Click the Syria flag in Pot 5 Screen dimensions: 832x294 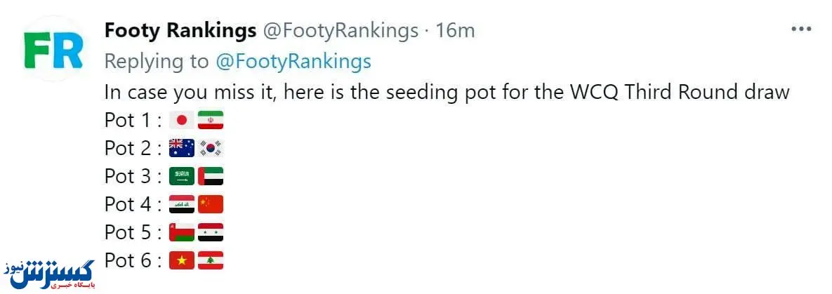pos(210,232)
